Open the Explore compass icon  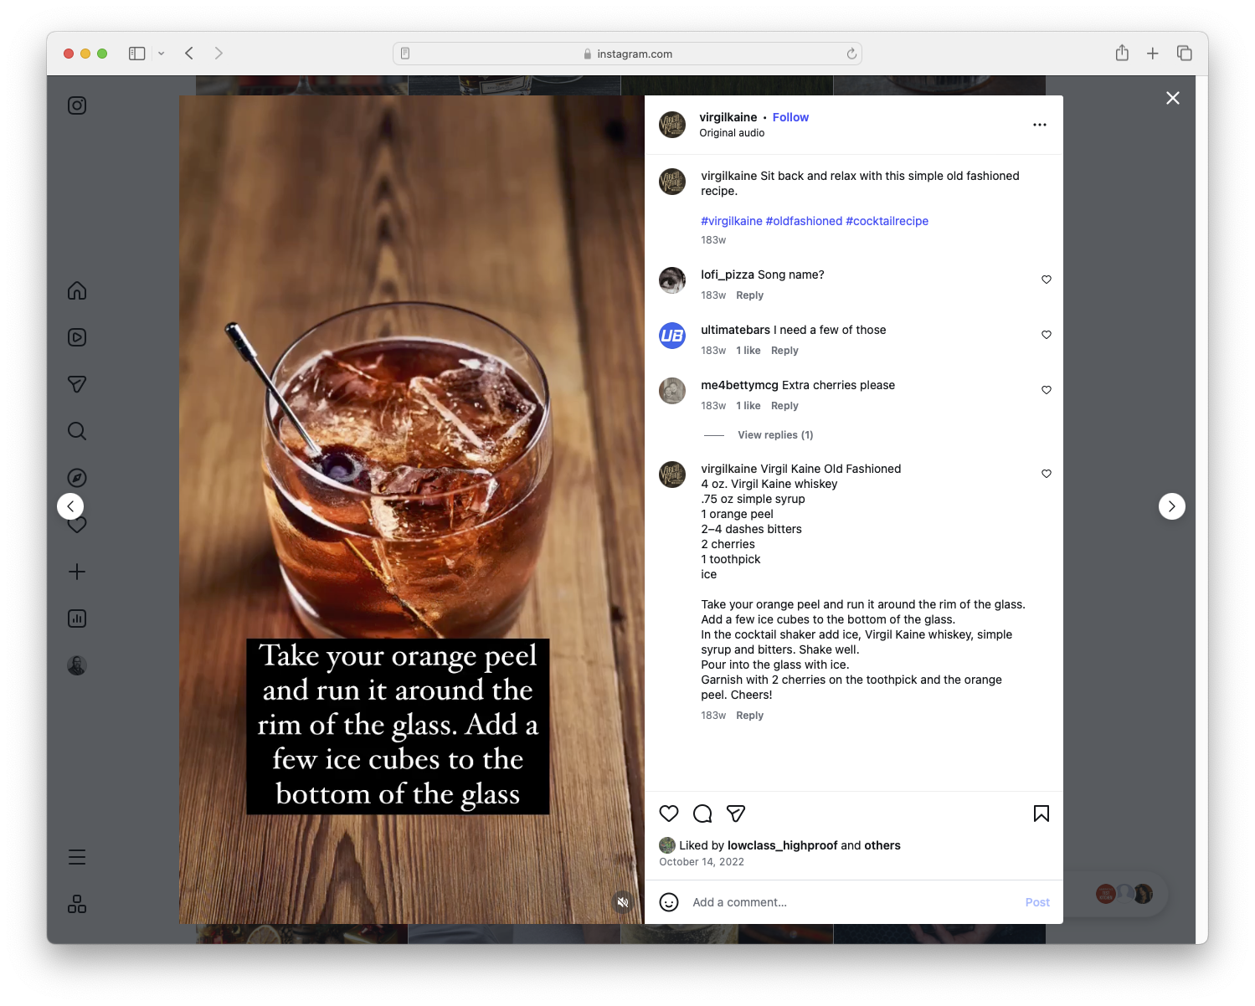click(76, 477)
